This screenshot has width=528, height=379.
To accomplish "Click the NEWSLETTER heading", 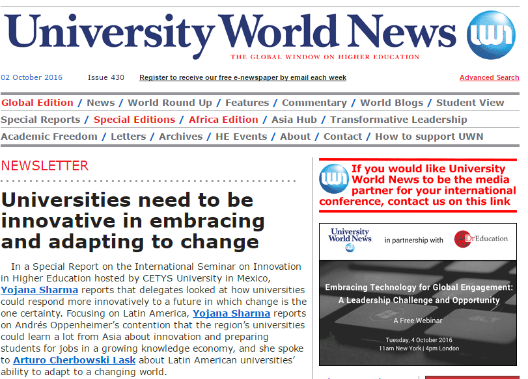I will tap(45, 166).
